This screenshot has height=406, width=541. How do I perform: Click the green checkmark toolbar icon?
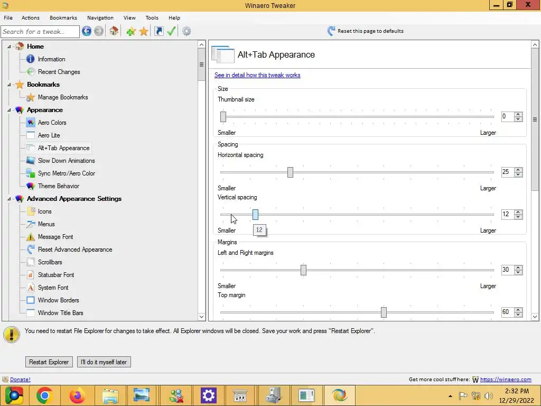(172, 31)
